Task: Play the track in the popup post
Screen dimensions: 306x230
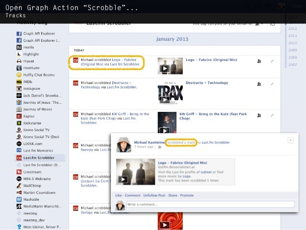Action: pos(123,180)
